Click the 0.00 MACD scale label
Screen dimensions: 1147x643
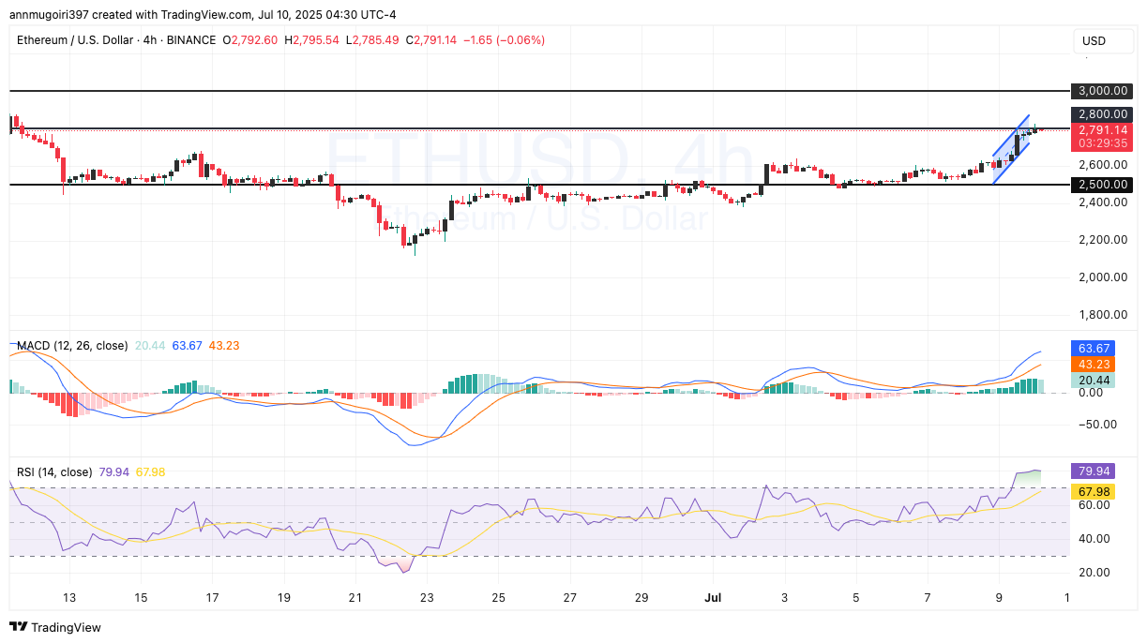click(1090, 393)
